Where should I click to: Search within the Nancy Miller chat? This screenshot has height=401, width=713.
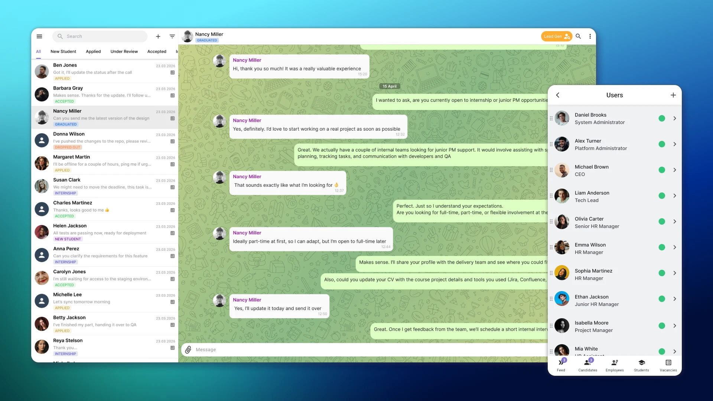click(x=578, y=36)
